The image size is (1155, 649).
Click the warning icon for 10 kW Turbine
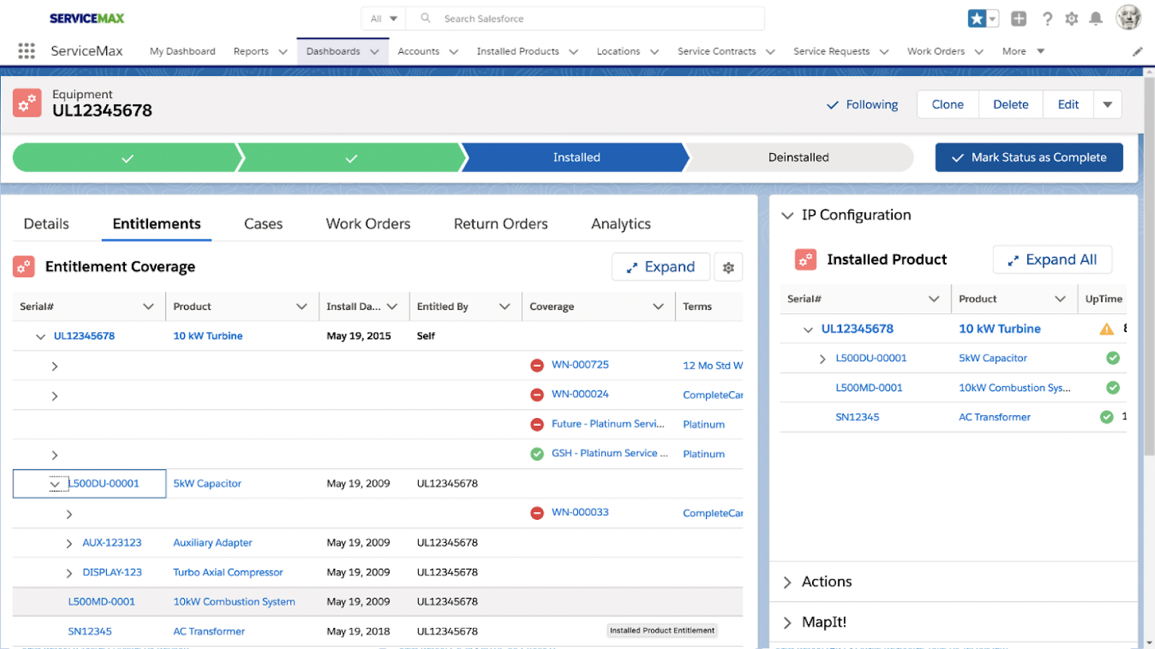(1107, 329)
